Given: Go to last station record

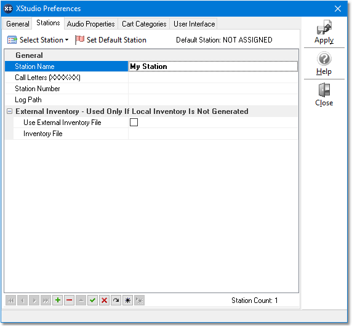Looking at the screenshot, I should pyautogui.click(x=46, y=301).
